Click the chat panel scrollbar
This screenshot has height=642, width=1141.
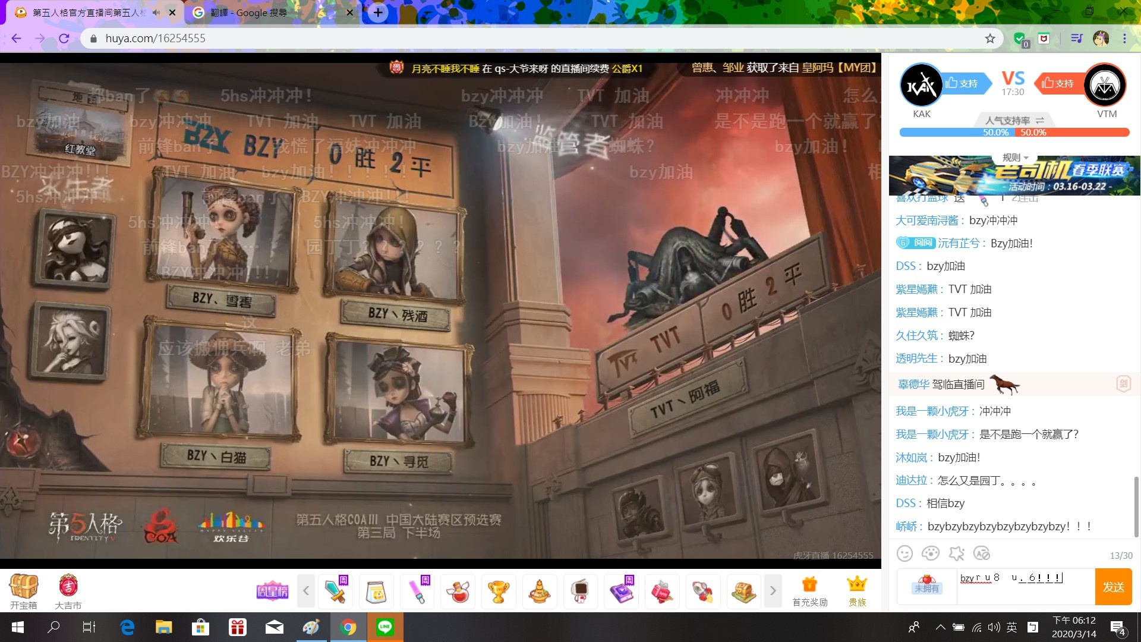(x=1136, y=506)
